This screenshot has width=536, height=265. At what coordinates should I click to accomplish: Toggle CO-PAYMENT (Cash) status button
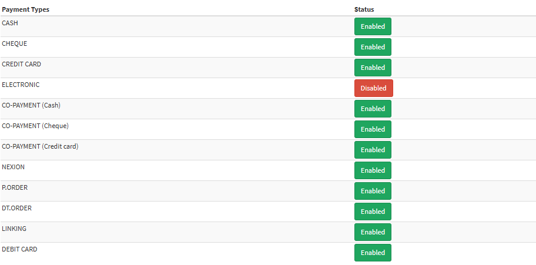(x=373, y=109)
